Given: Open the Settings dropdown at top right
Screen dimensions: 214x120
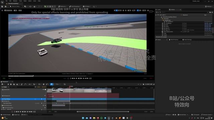Looking at the screenshot, I should [x=209, y=6].
